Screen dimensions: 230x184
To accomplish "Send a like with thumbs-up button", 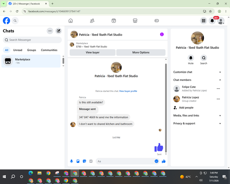I will point(164,161).
